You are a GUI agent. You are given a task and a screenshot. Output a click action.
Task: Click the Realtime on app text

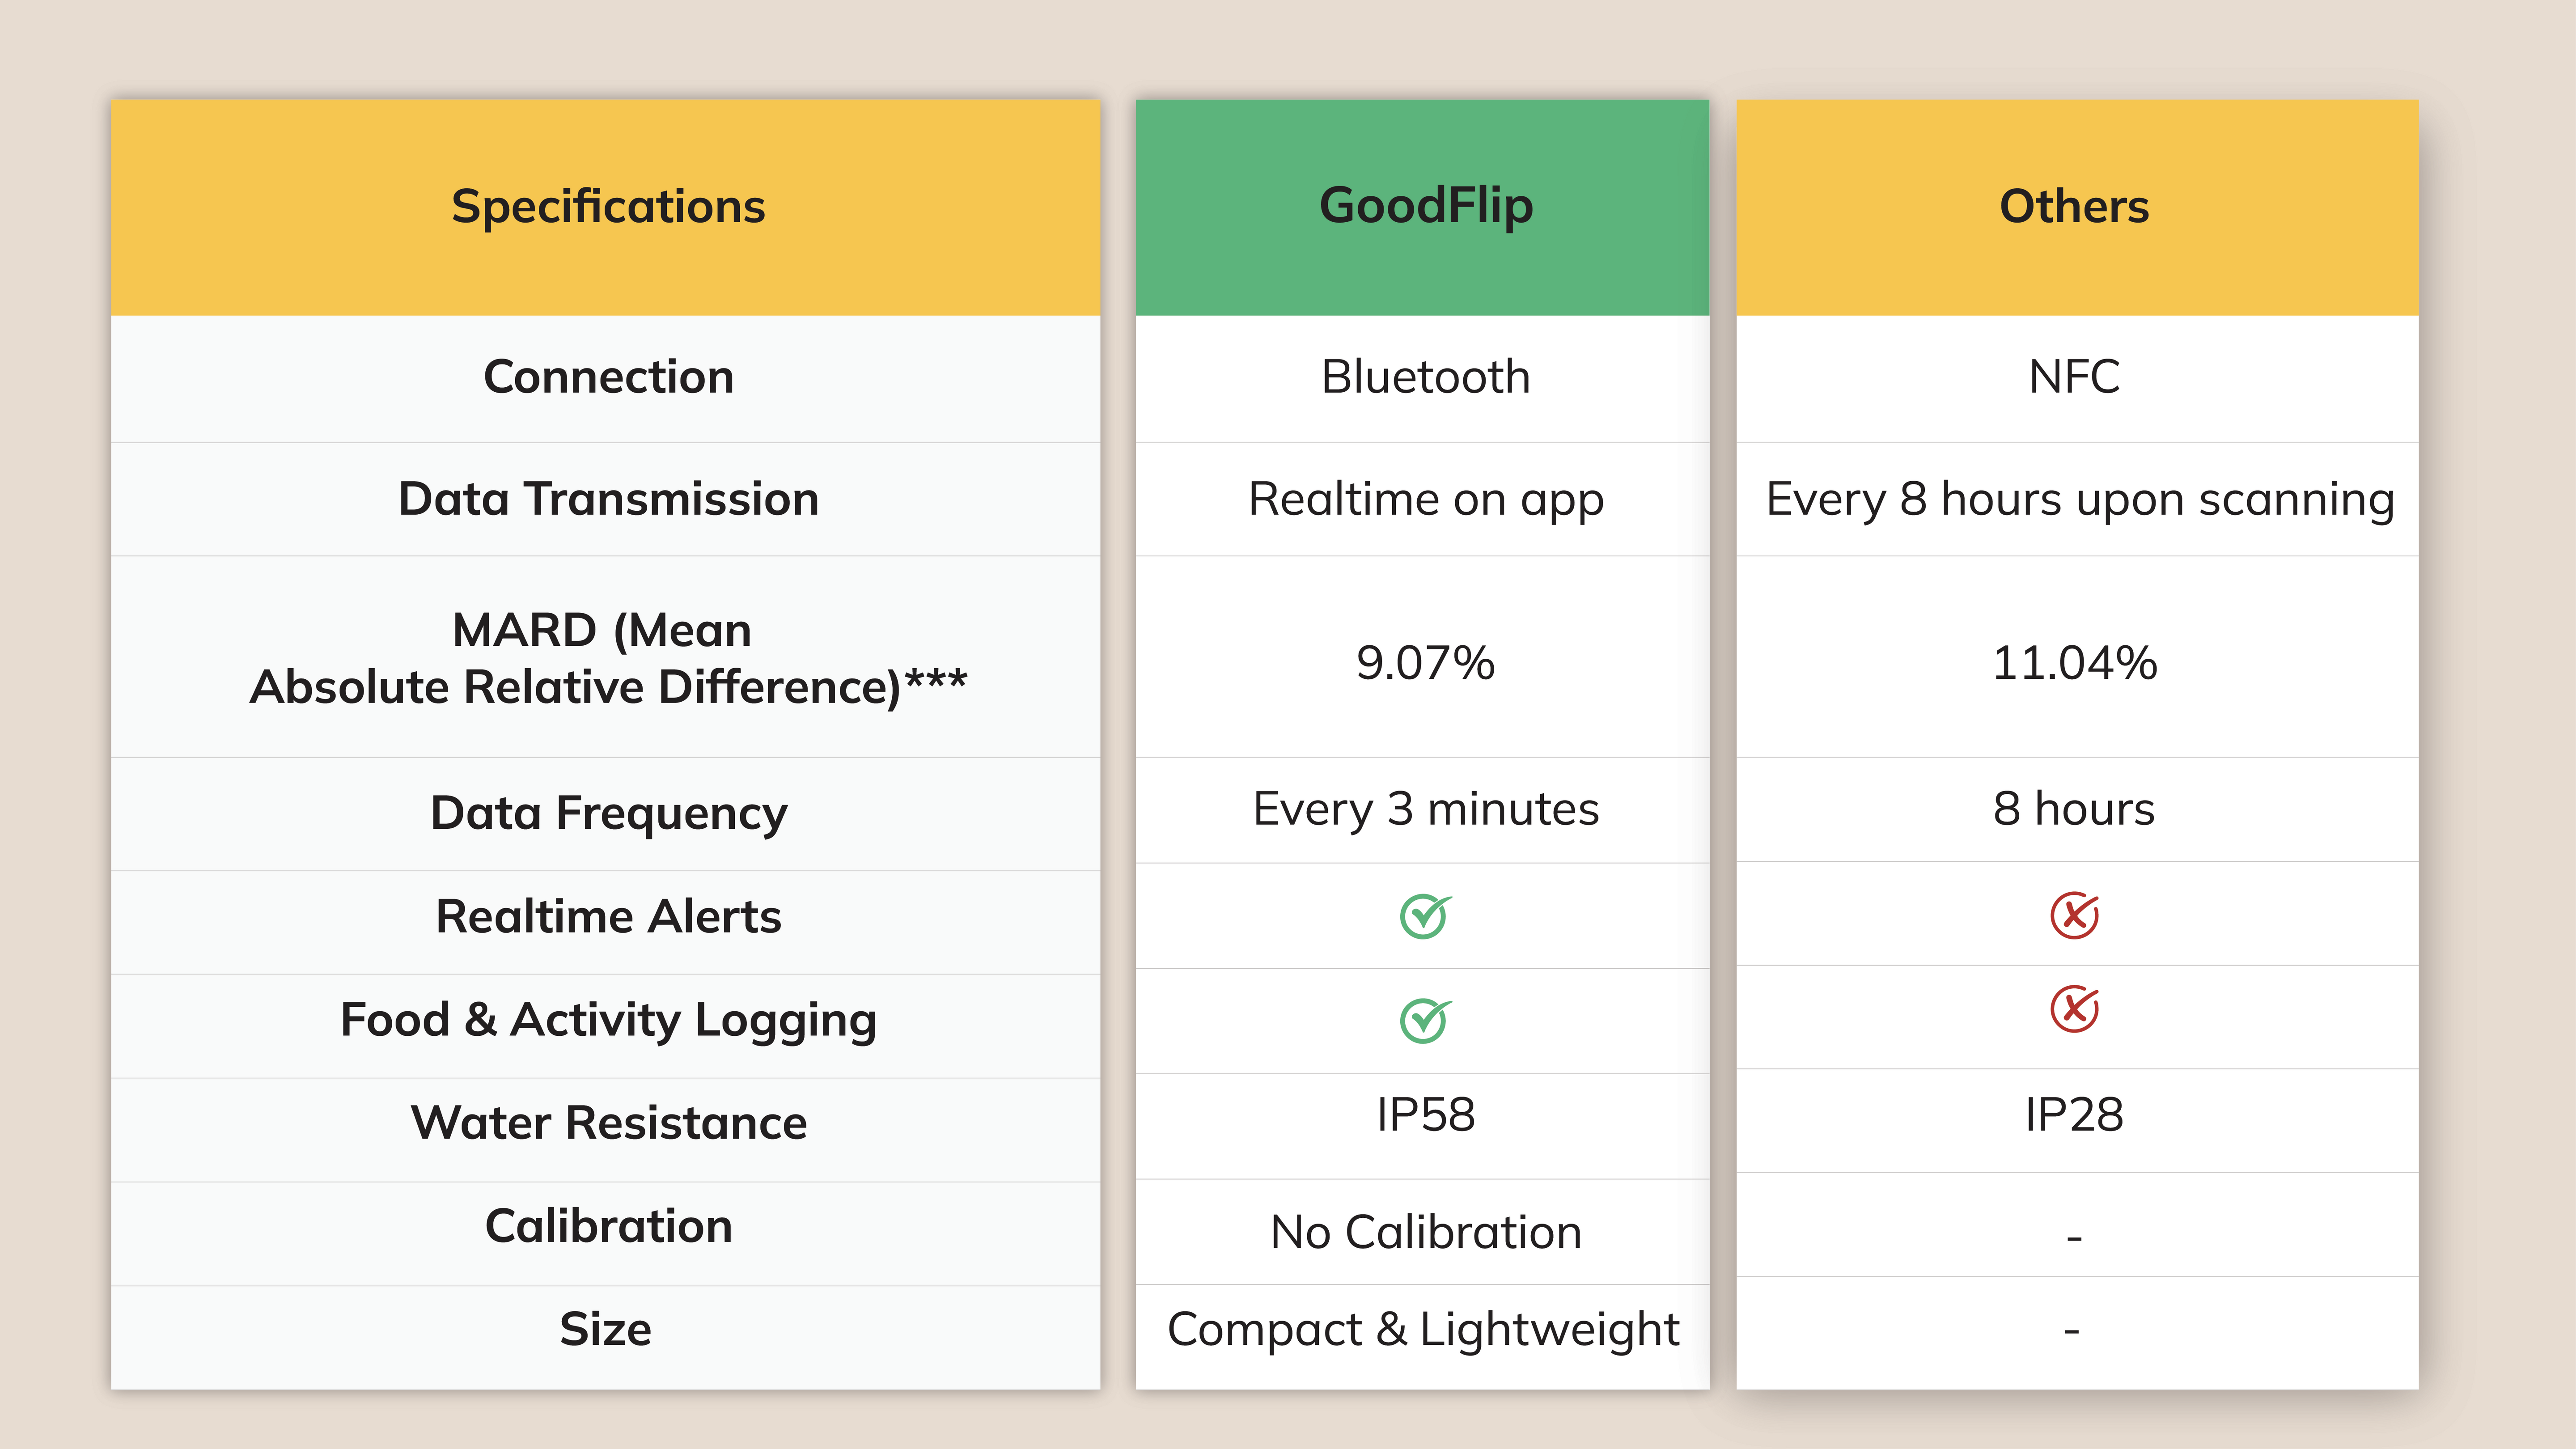click(1425, 499)
